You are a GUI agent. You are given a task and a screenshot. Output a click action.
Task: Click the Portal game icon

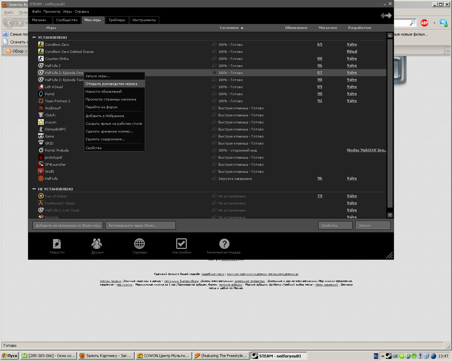(x=41, y=94)
